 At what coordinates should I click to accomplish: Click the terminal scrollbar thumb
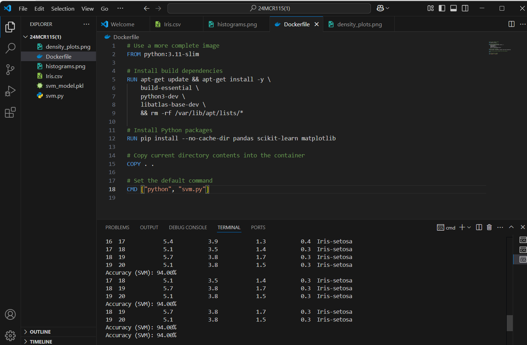510,323
